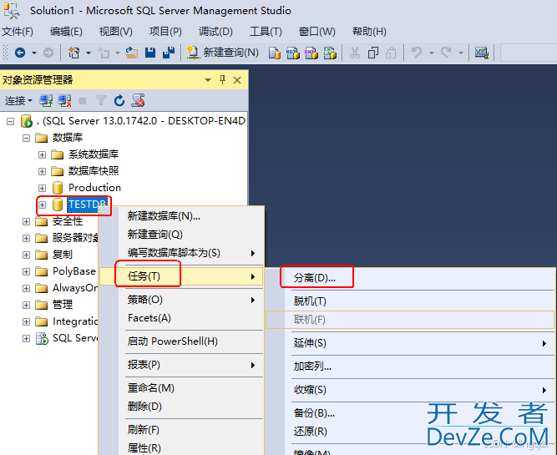Pin the Object Explorer panel
The width and height of the screenshot is (557, 455).
(222, 80)
